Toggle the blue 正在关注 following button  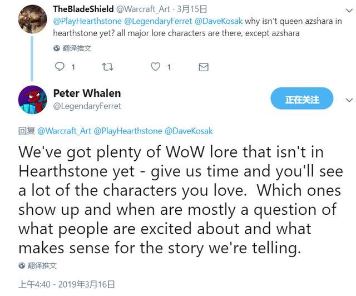(302, 100)
